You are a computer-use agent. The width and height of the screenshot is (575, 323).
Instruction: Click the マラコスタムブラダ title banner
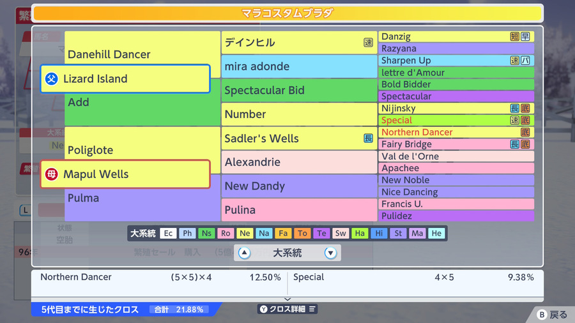tap(287, 13)
